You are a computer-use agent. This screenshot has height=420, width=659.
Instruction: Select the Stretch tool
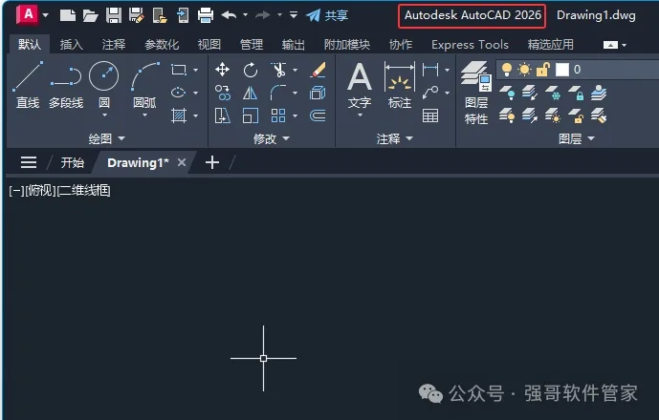pos(222,115)
